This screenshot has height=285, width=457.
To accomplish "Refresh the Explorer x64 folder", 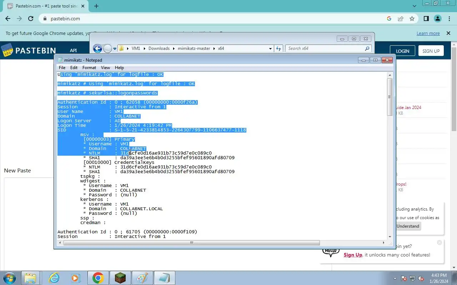I will click(278, 48).
